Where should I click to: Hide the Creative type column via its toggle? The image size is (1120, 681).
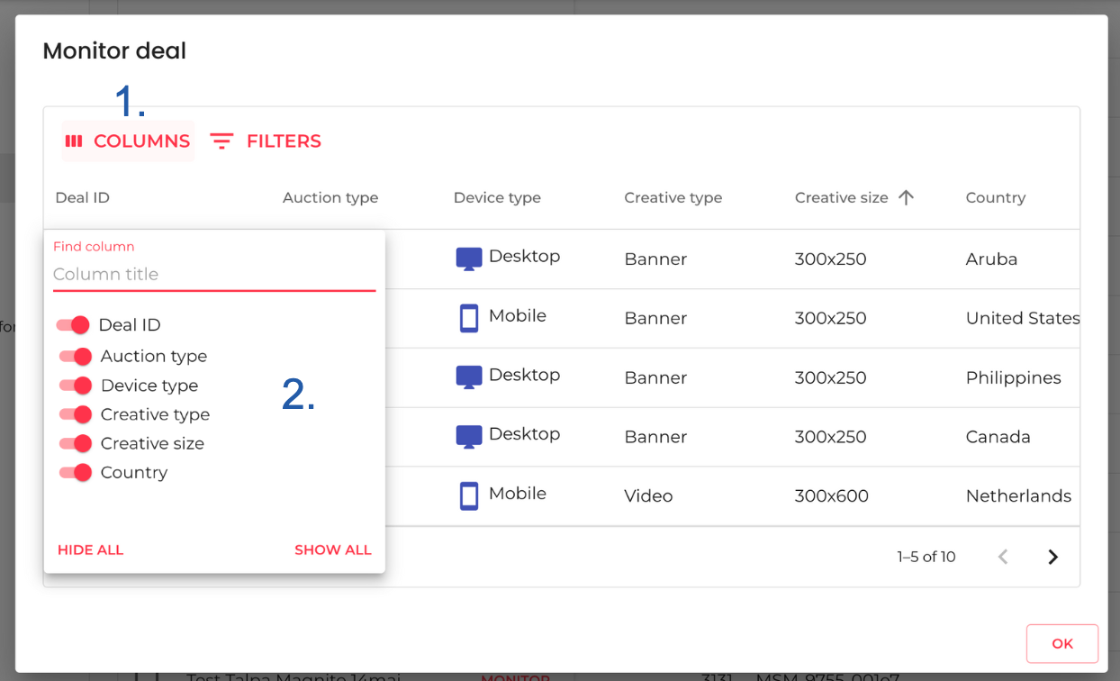click(76, 414)
